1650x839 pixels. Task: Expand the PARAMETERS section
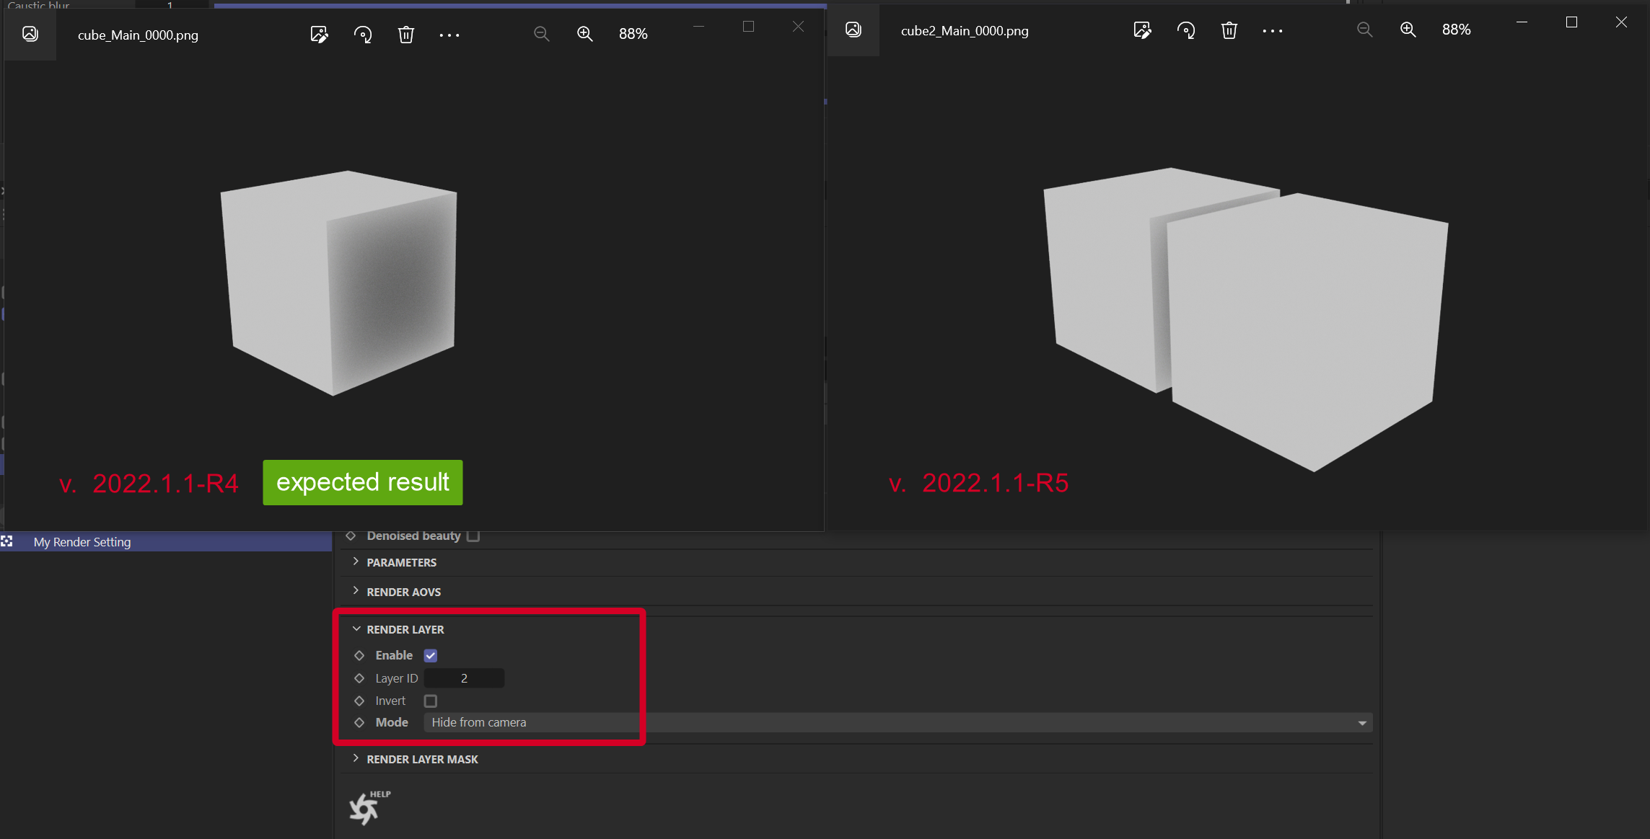pyautogui.click(x=401, y=562)
